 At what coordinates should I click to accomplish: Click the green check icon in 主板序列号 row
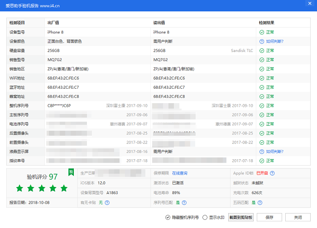pos(262,115)
